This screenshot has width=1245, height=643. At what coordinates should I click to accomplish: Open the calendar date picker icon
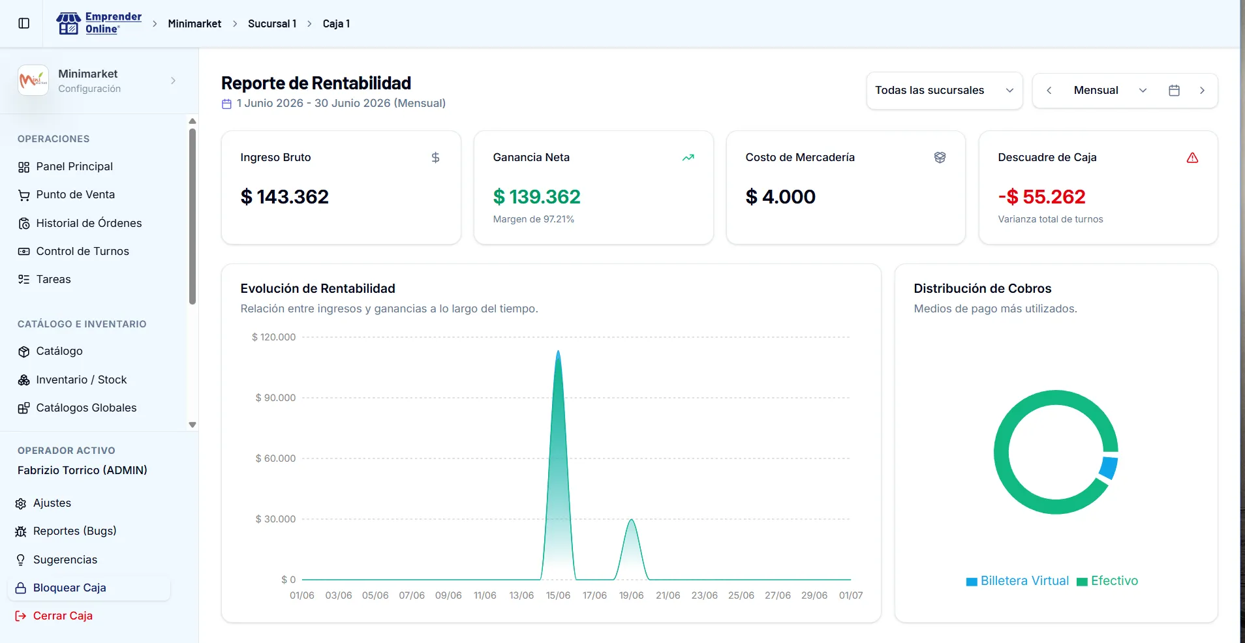[1174, 91]
